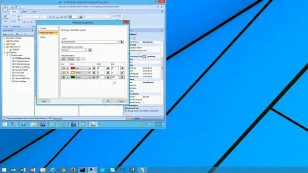Click the red color swatch
Viewport: 308px width, 173px height.
coord(73,68)
